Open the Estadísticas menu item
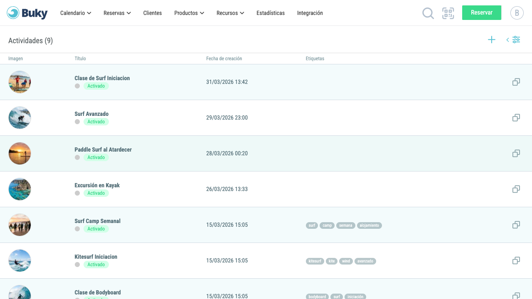Image resolution: width=532 pixels, height=299 pixels. (271, 13)
